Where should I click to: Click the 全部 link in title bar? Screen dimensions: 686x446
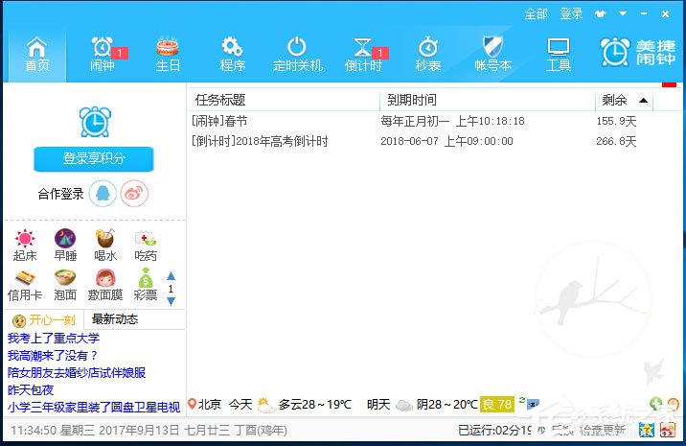pos(536,14)
